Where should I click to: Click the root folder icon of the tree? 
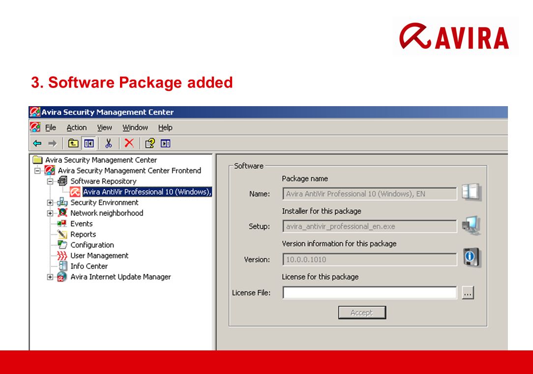[x=37, y=160]
